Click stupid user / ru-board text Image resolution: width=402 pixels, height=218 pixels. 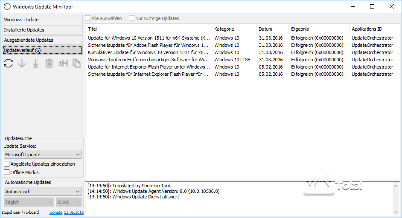click(x=20, y=212)
